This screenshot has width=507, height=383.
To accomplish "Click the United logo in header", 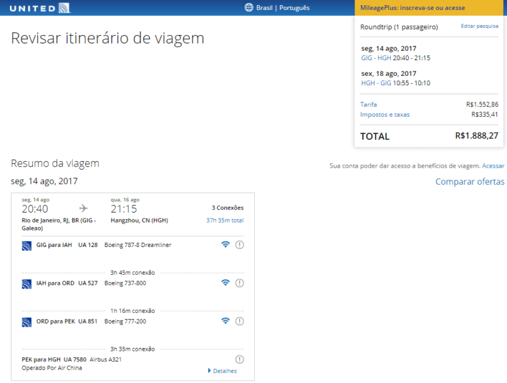I will (x=40, y=8).
